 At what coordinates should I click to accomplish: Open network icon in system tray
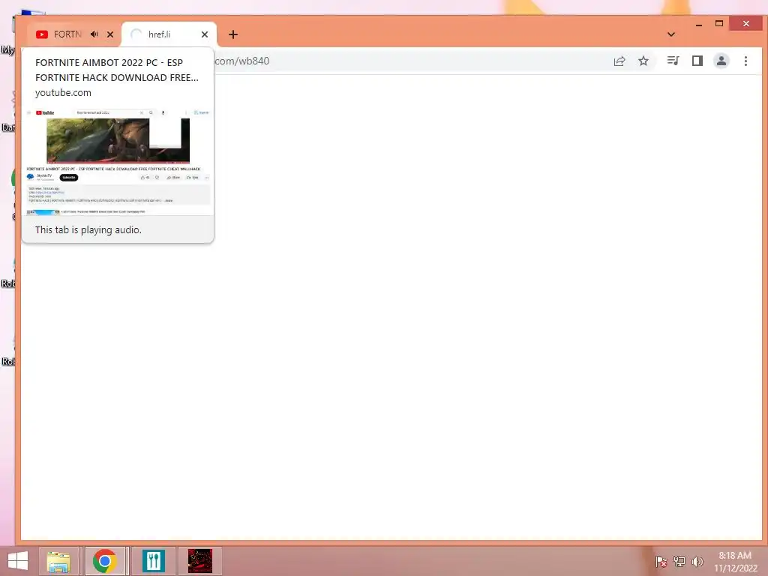tap(679, 561)
